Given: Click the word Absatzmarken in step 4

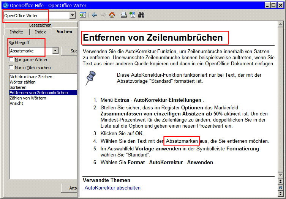Looking at the screenshot, I should [x=182, y=141].
